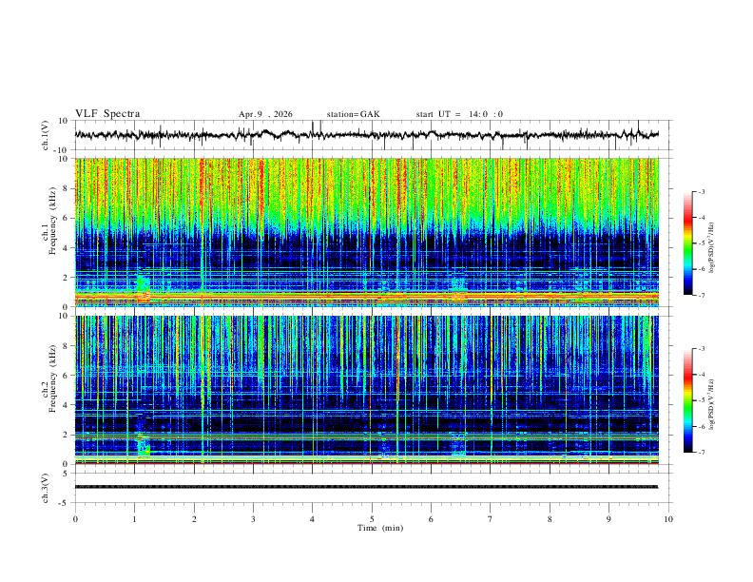
Task: Click the 'ch.1(V)' waveform axis label
Action: tap(45, 135)
